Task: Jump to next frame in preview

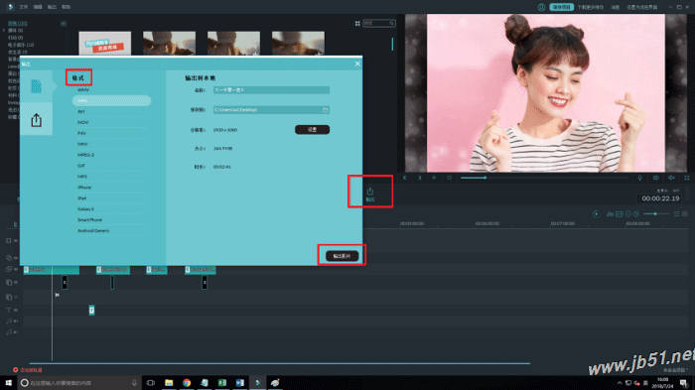Action: (x=419, y=178)
